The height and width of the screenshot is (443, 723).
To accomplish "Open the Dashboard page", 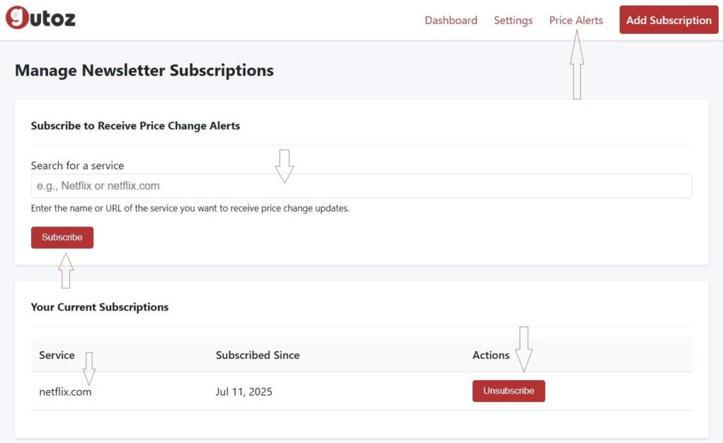I will tap(450, 20).
